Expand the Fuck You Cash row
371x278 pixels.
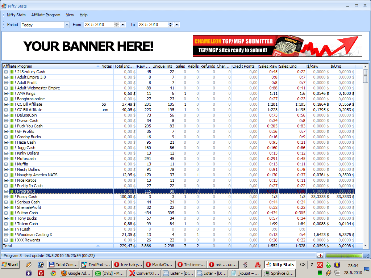click(6, 126)
